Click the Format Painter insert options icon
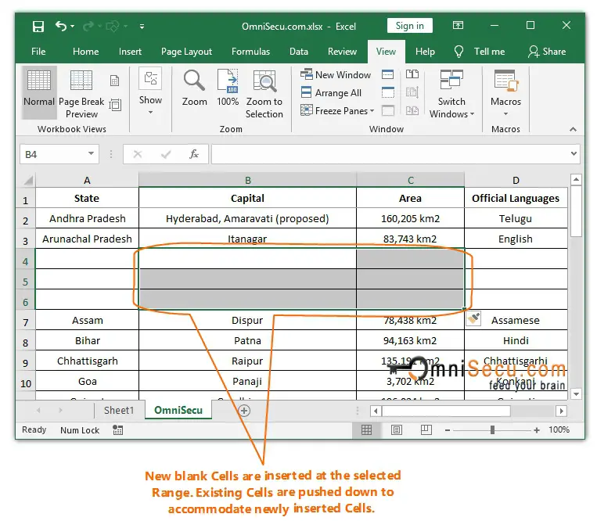The height and width of the screenshot is (521, 597). coord(473,318)
